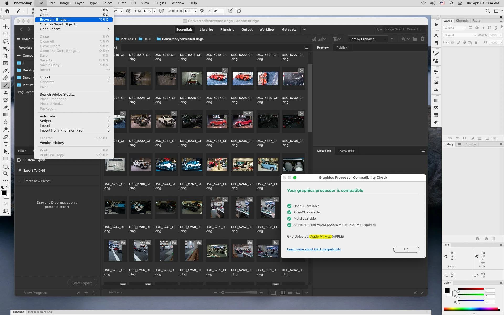This screenshot has width=504, height=315.
Task: Open Learn more about GPU compatibility link
Action: [314, 249]
